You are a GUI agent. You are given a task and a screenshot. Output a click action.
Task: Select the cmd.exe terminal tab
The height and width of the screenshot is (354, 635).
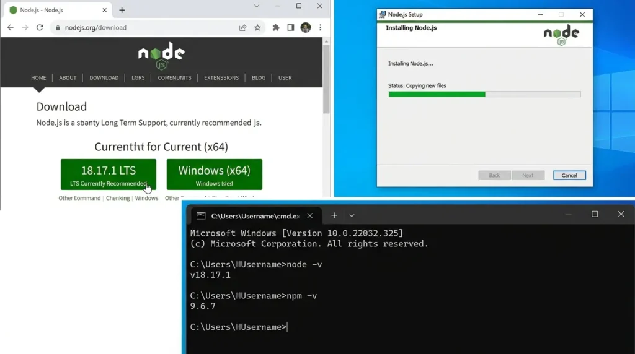[256, 216]
